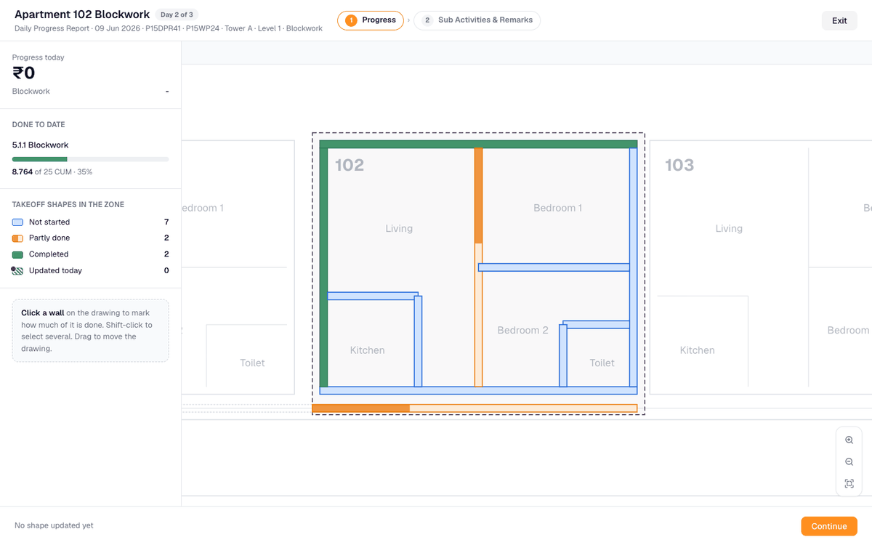Click the Completed legend swatch
Screen dimensions: 872x545
17,254
